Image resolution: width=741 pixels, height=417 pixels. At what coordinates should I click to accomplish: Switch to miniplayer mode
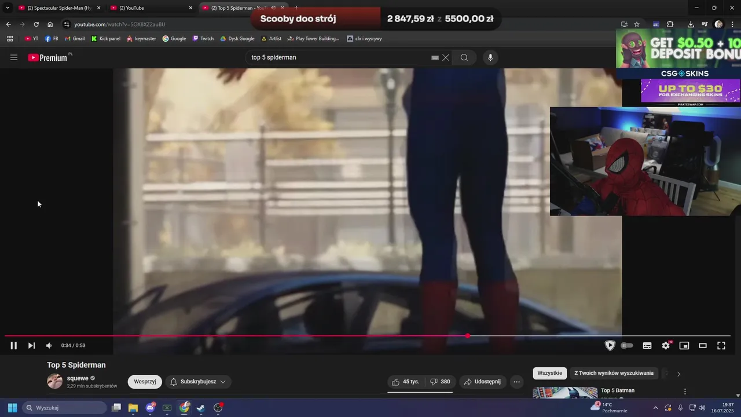[684, 346]
